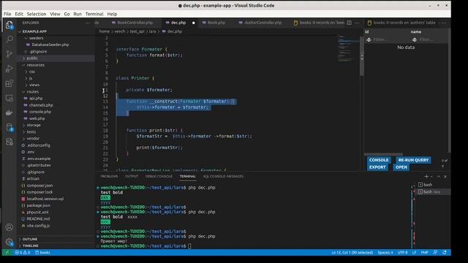Switch to the PROBLEMS panel tab

(109, 177)
